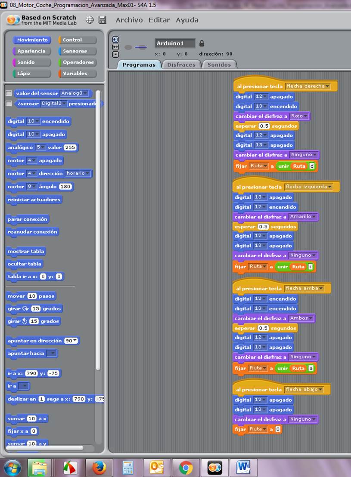351x477 pixels.
Task: Open Analog0 sensor dropdown
Action: (x=74, y=93)
